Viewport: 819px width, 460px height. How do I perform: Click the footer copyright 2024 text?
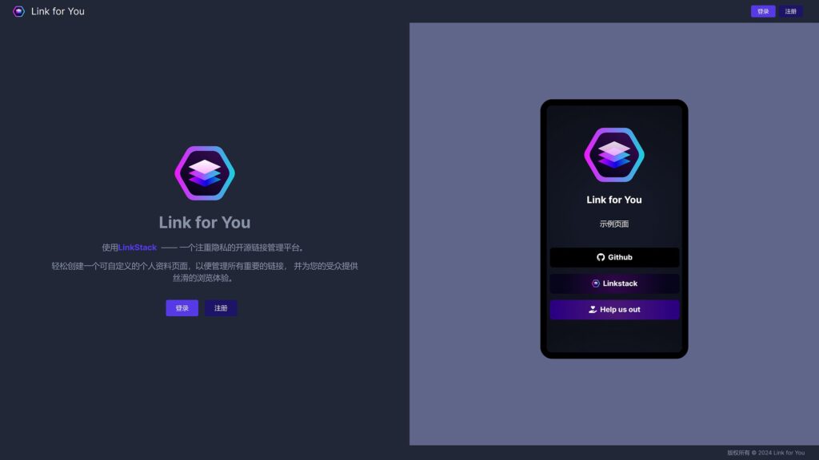(x=765, y=453)
